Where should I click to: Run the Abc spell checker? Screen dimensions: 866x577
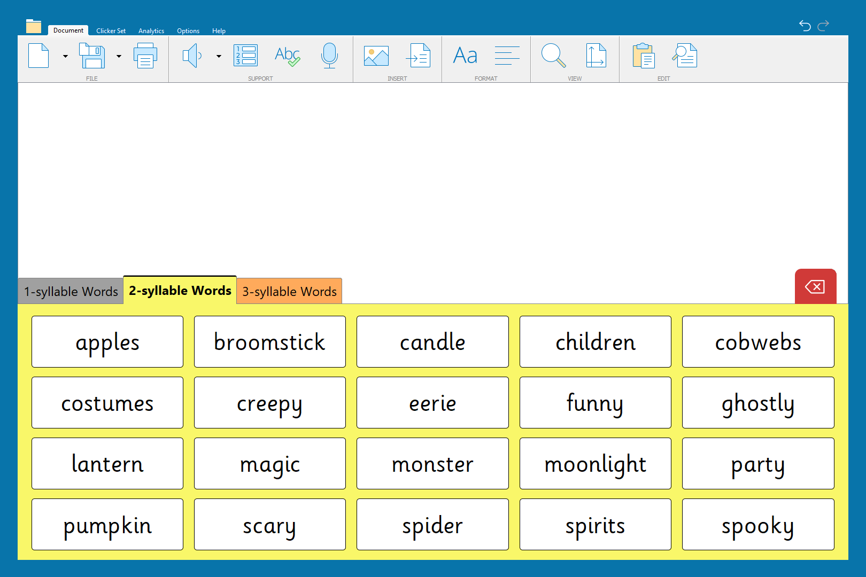click(287, 56)
